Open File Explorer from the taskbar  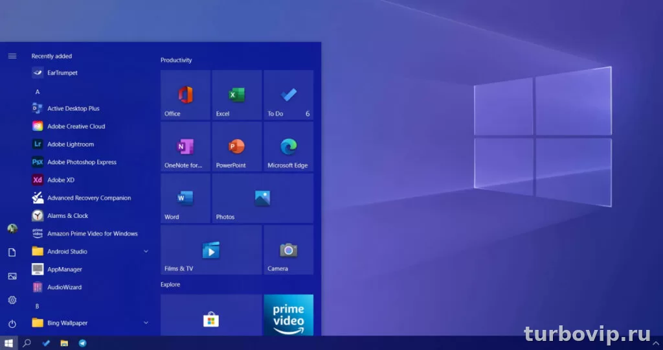pyautogui.click(x=64, y=343)
